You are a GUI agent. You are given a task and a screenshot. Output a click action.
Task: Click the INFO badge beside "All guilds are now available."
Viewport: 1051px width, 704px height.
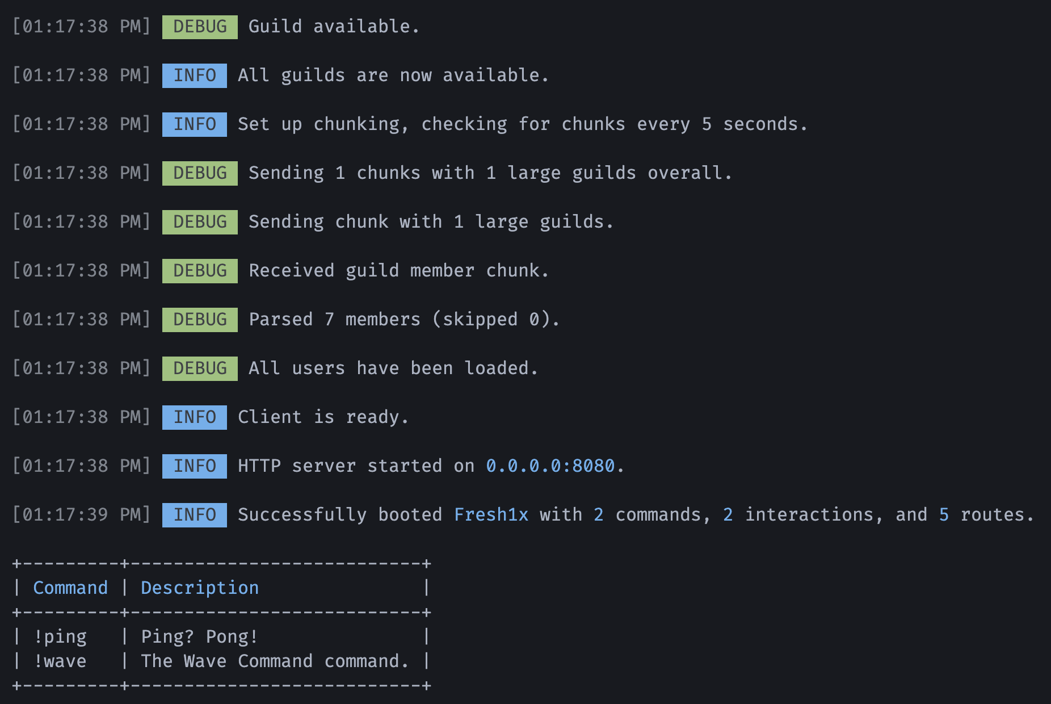pyautogui.click(x=195, y=76)
